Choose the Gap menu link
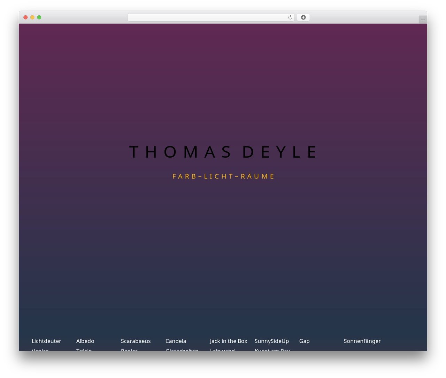446x378 pixels. [305, 341]
